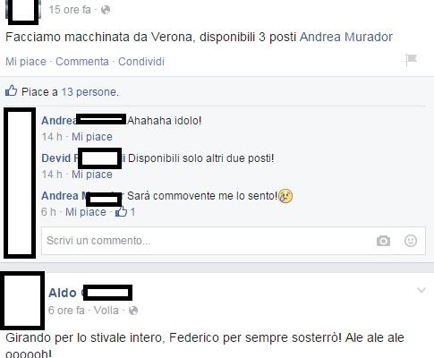Click the globe privacy icon near 15 ore fa
Viewport: 434px width, 358px height.
coord(106,10)
